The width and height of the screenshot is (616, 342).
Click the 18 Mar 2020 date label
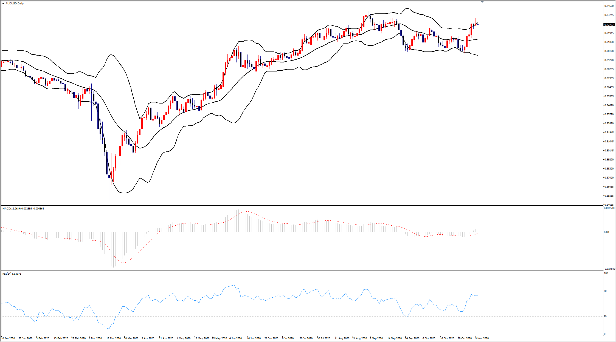coord(113,338)
